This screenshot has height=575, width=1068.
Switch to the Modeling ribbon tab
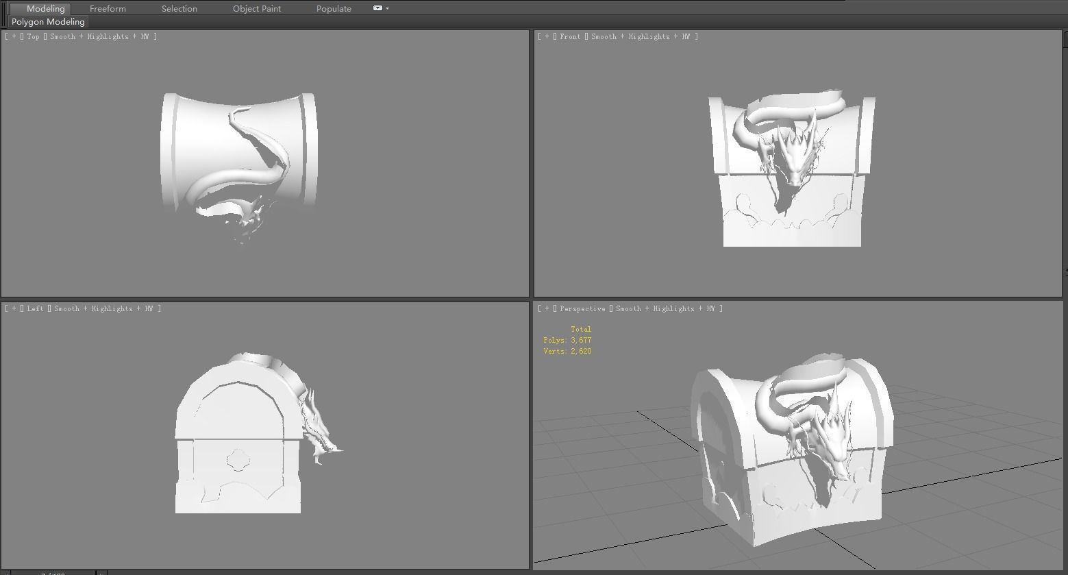coord(45,8)
